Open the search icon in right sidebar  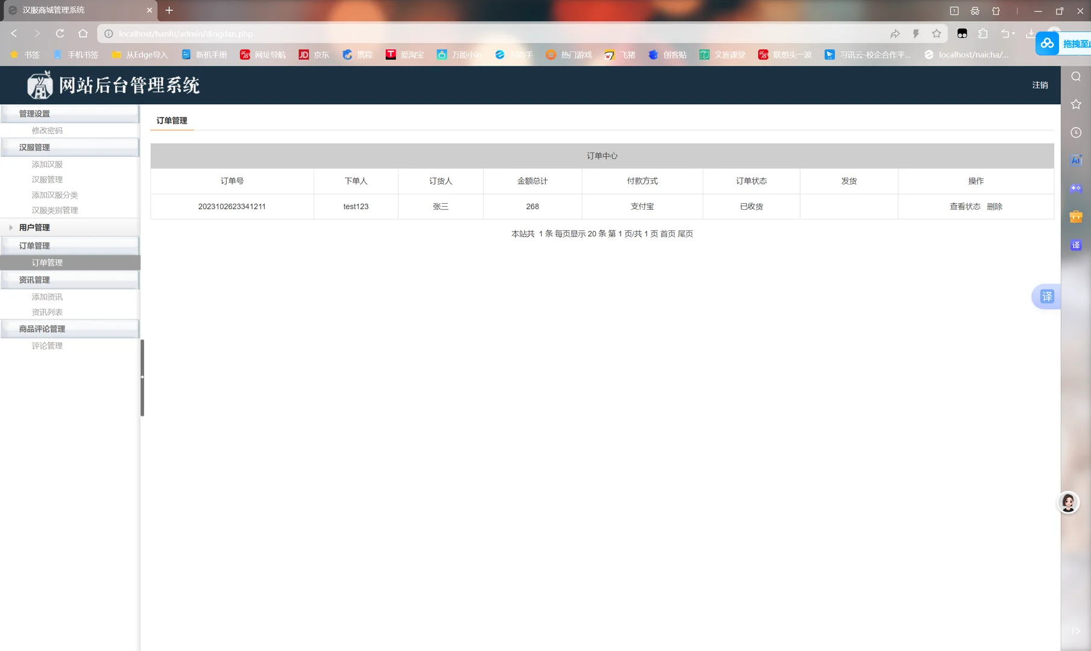pos(1076,77)
